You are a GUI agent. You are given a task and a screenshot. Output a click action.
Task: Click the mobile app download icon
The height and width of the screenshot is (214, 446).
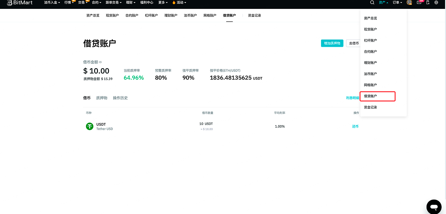tap(428, 3)
